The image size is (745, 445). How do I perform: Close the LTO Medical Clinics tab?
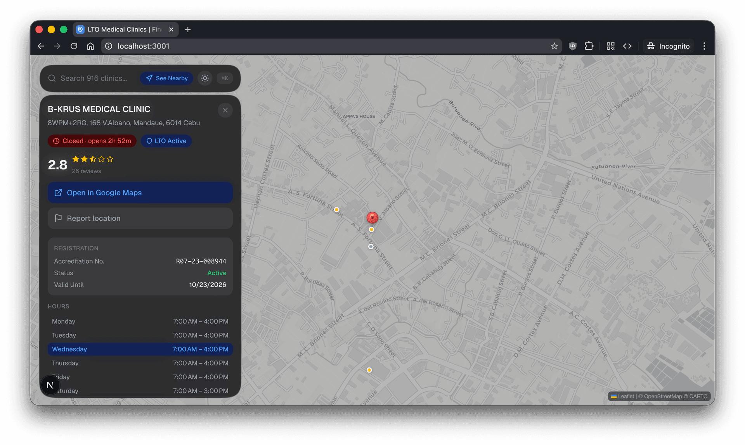pos(171,29)
